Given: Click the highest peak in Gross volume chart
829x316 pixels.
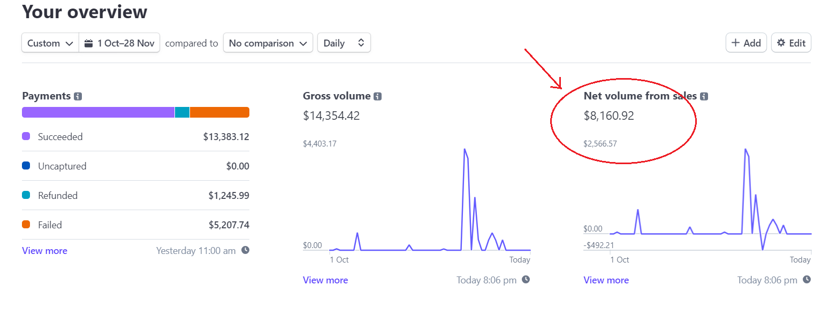Looking at the screenshot, I should coord(465,150).
